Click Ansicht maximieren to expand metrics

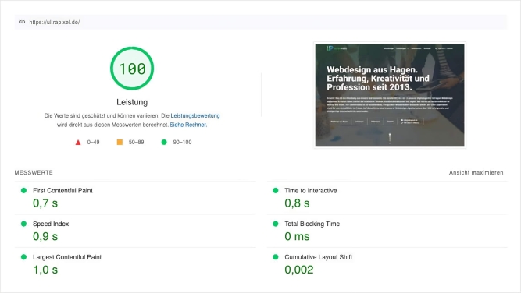[x=476, y=173]
